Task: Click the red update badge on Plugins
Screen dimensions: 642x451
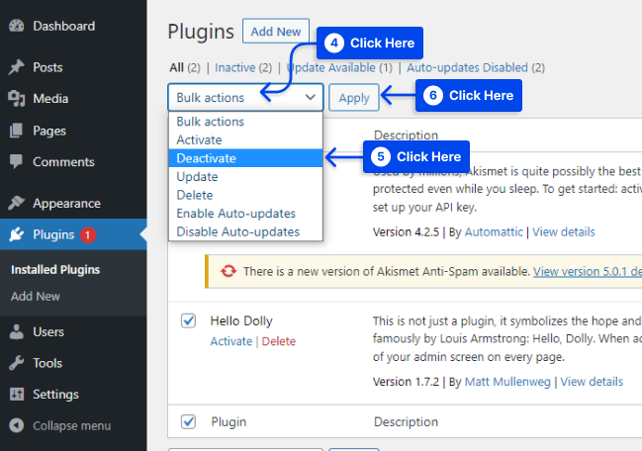Action: pyautogui.click(x=87, y=235)
